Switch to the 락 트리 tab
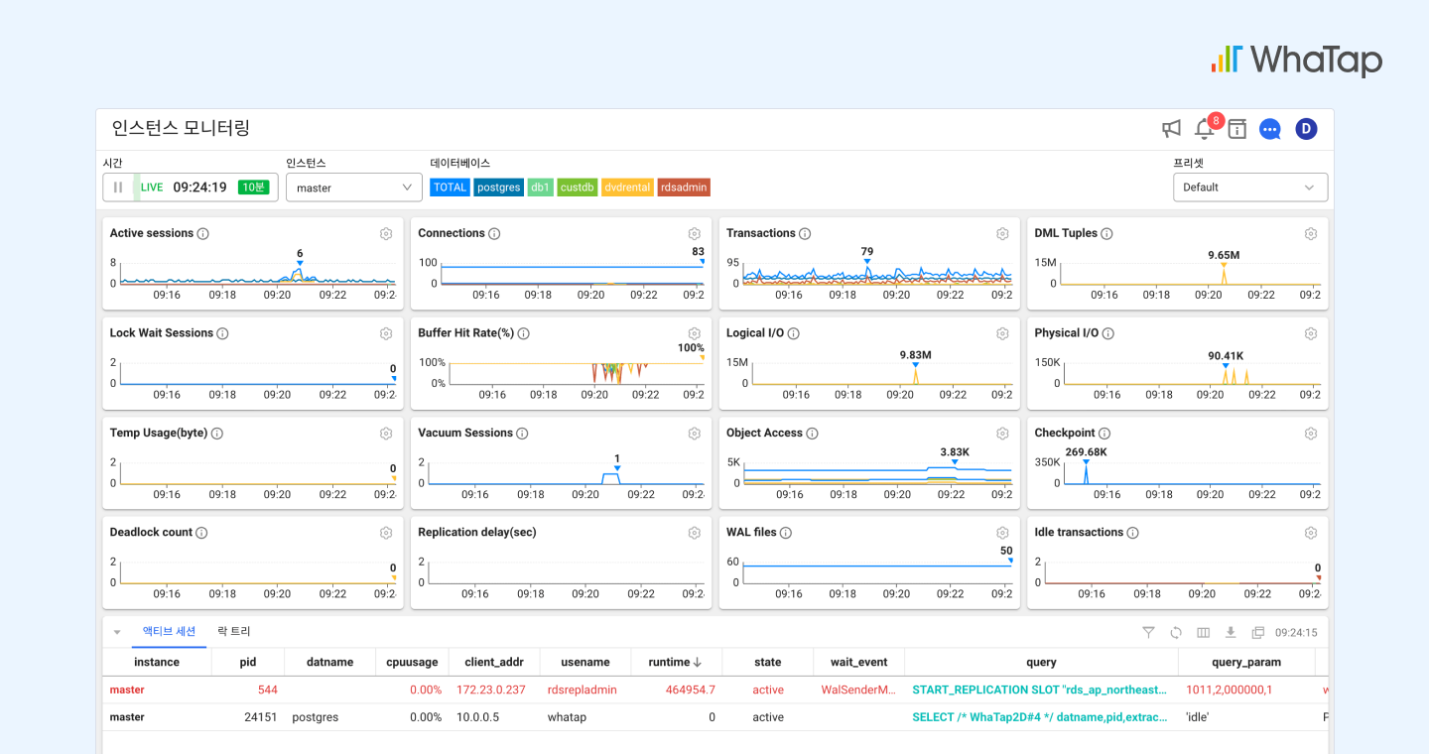The width and height of the screenshot is (1429, 754). coord(234,632)
